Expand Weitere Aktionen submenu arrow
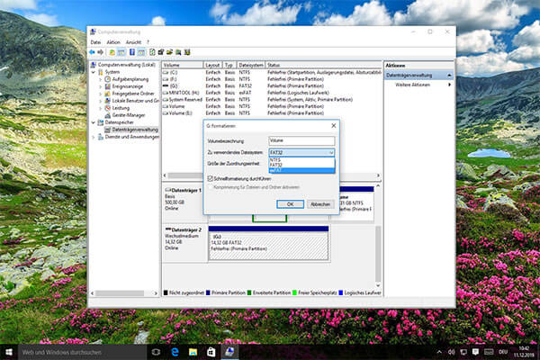Image resolution: width=540 pixels, height=360 pixels. 449,85
